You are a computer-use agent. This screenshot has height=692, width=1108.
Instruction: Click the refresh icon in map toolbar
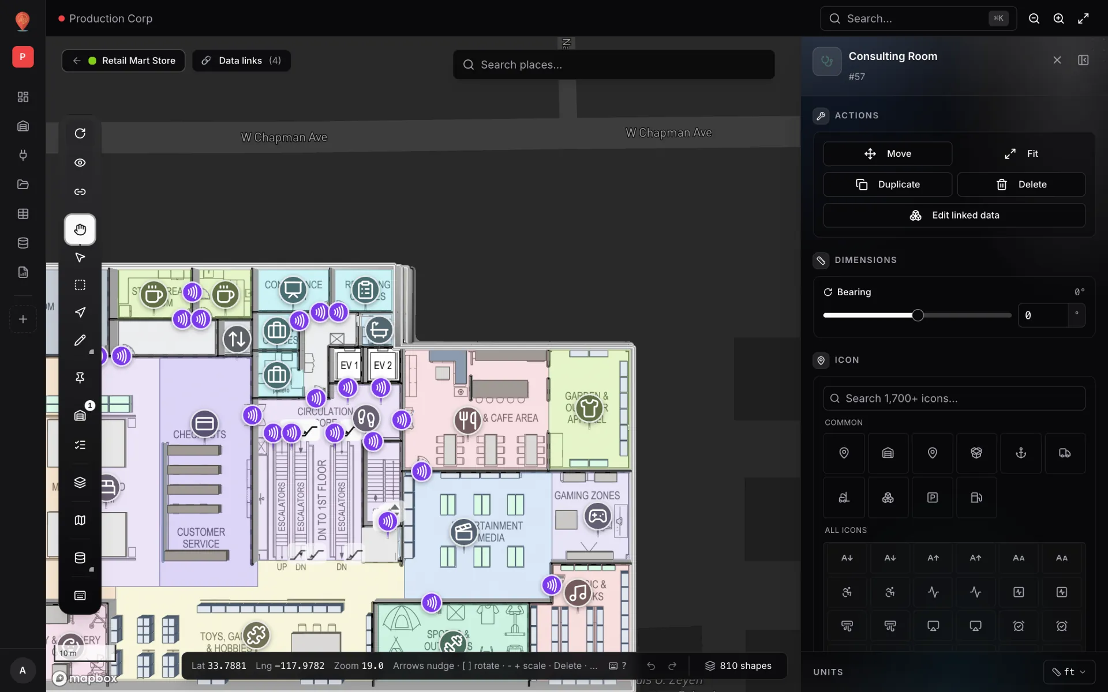pyautogui.click(x=80, y=134)
